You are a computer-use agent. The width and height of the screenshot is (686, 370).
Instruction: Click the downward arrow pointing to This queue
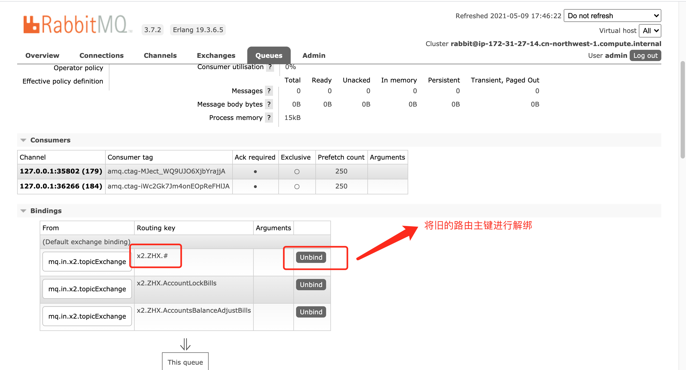(x=185, y=345)
